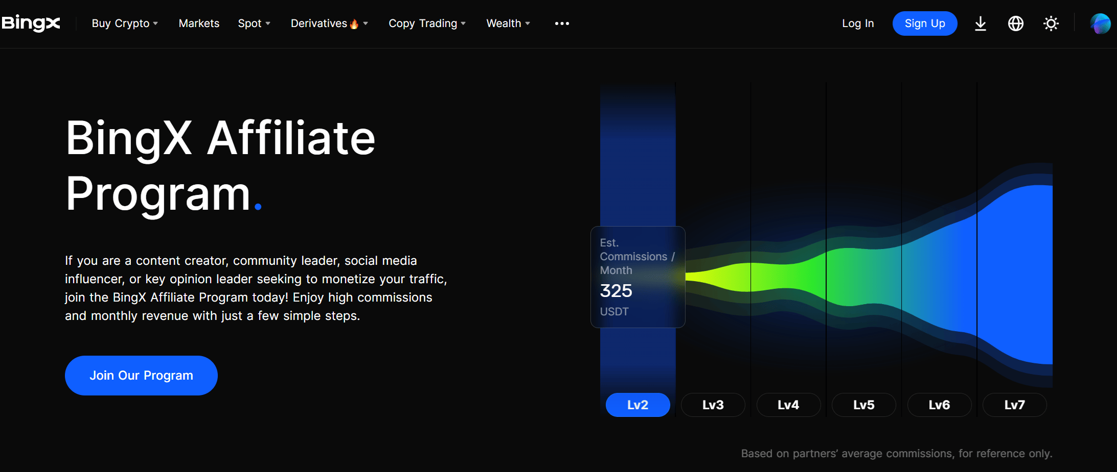Open the Copy Trading dropdown
Viewport: 1117px width, 472px height.
(x=427, y=23)
